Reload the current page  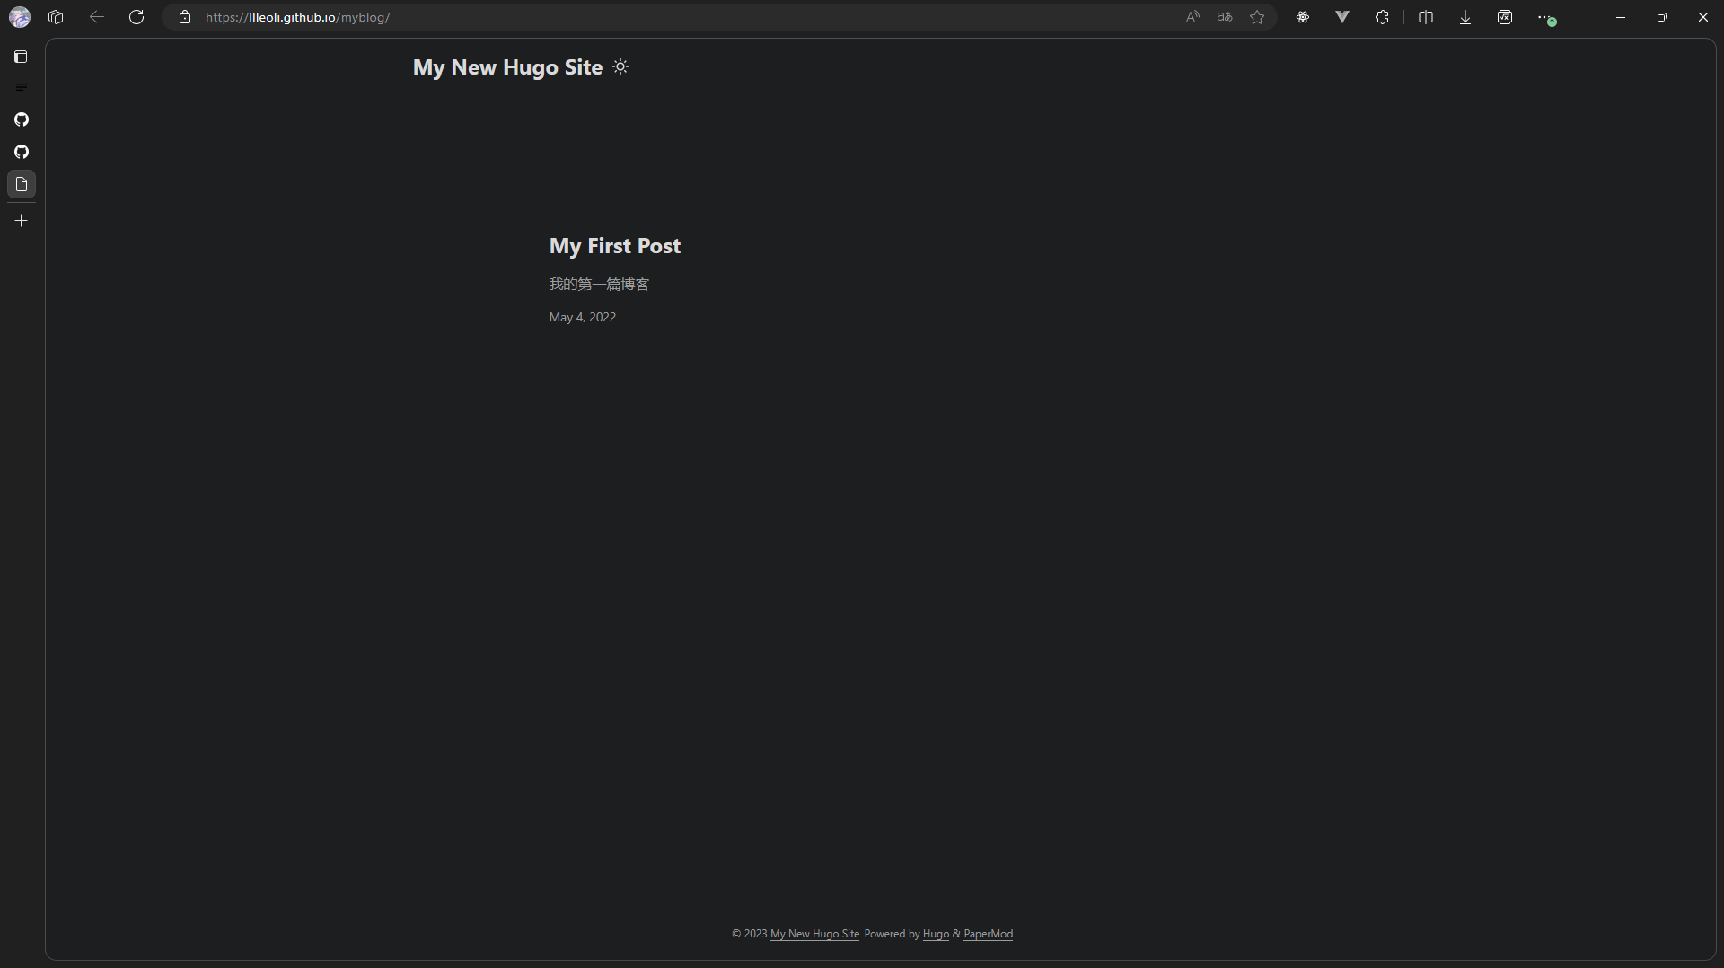136,17
